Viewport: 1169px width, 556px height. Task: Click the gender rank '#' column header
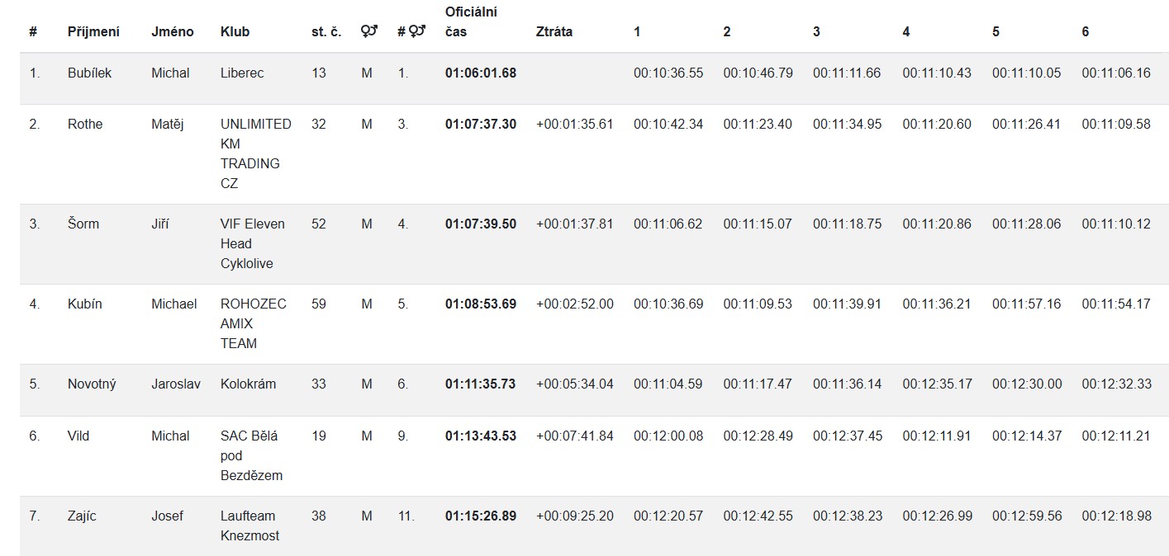point(411,31)
